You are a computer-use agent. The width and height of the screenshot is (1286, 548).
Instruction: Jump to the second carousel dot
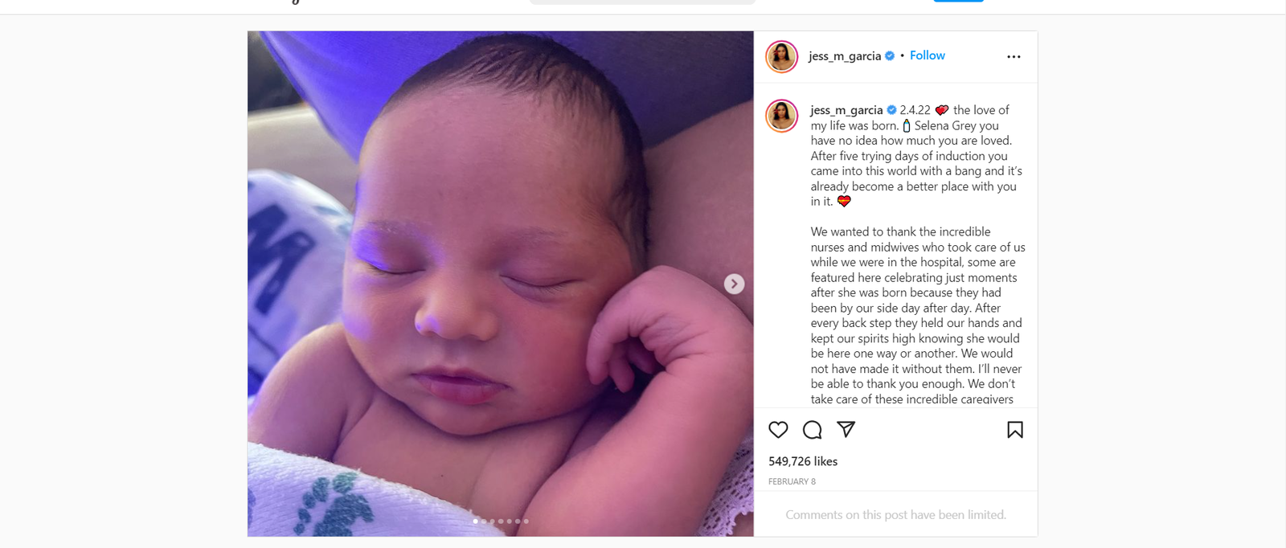click(x=484, y=521)
